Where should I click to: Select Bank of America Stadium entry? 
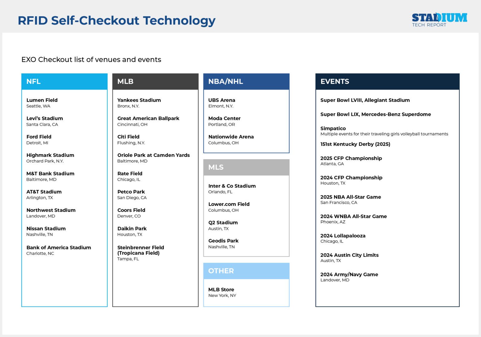point(59,247)
